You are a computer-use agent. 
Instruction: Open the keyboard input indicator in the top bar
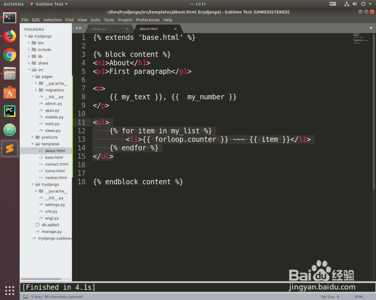pos(333,4)
